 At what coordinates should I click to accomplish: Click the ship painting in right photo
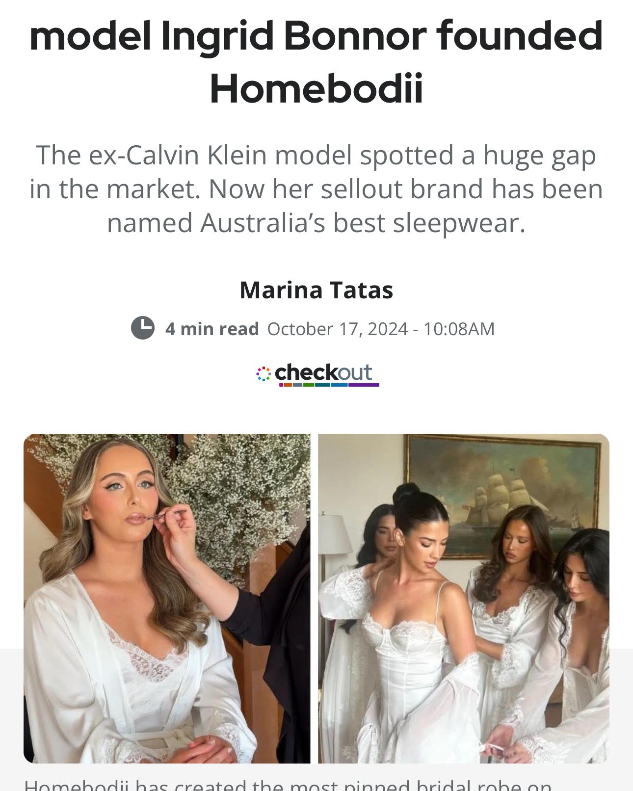(x=503, y=496)
